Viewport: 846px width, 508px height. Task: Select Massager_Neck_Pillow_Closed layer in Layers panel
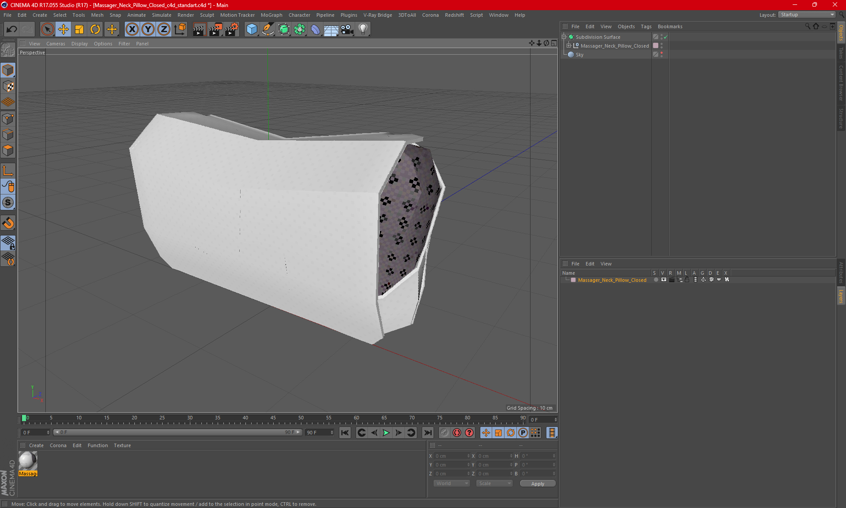click(x=612, y=280)
